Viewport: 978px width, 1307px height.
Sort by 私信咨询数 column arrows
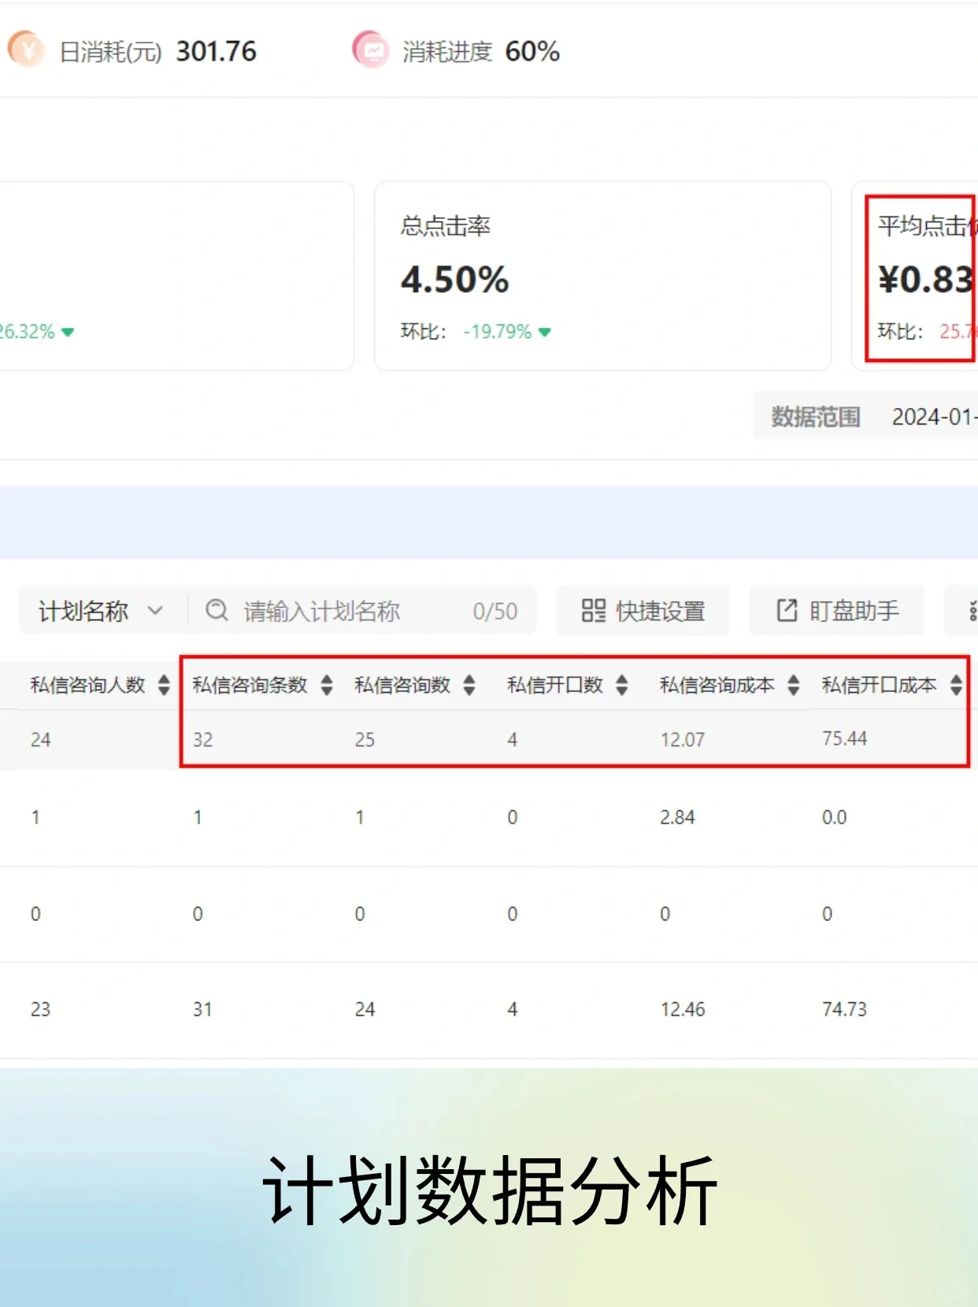click(469, 685)
